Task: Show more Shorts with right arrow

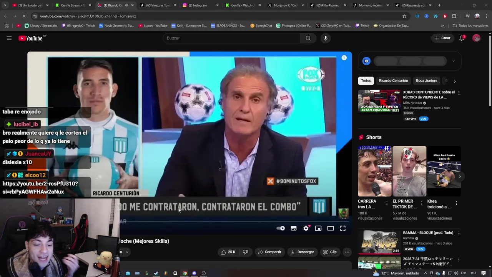Action: pyautogui.click(x=460, y=177)
